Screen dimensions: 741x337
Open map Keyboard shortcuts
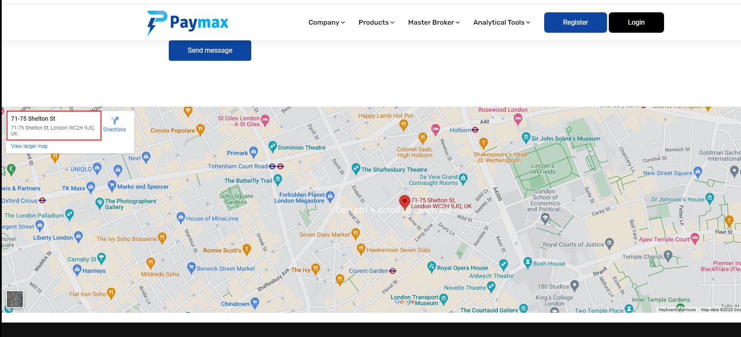point(677,310)
